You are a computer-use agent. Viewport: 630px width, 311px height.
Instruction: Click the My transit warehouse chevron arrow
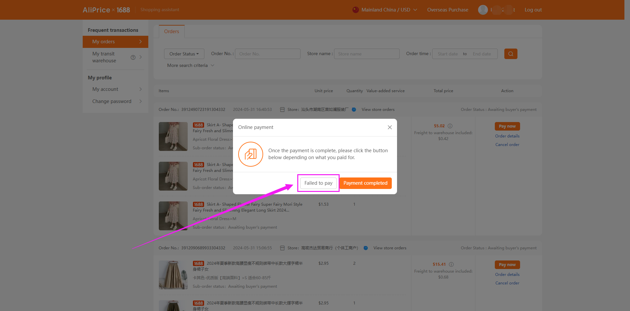(140, 57)
